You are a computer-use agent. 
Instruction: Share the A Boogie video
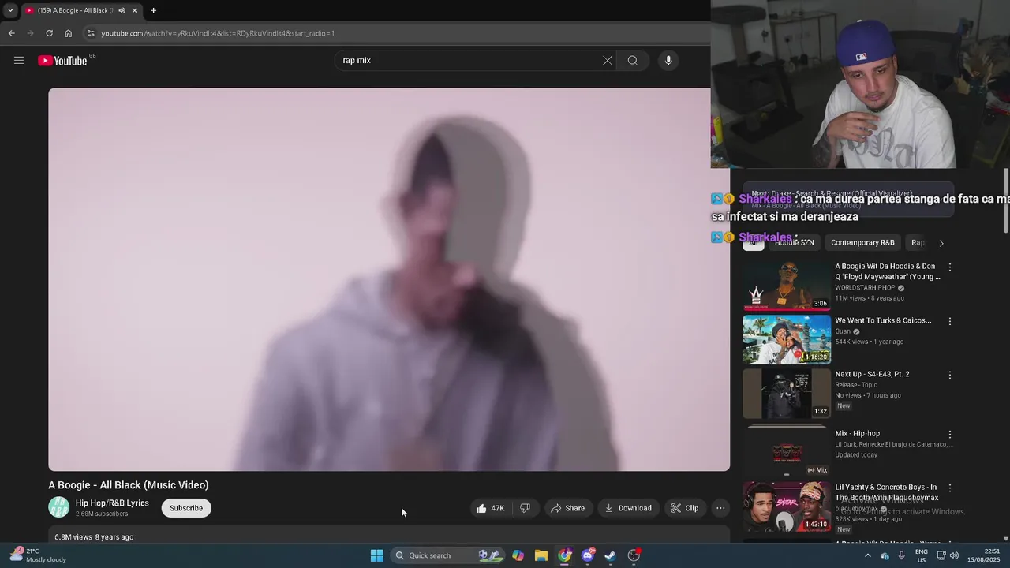567,508
